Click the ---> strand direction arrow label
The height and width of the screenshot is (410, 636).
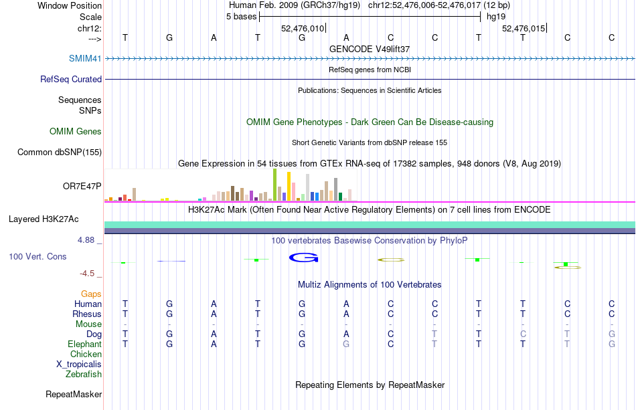click(x=95, y=39)
